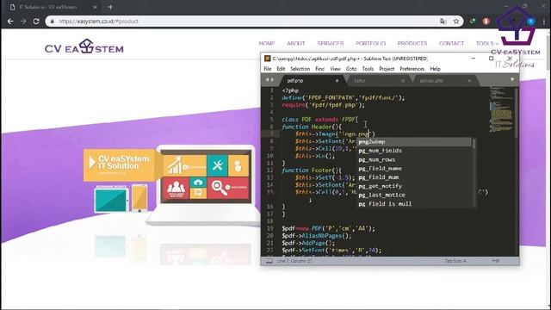Select pg_get_notify autocomplete suggestion
Viewport: 551px width, 310px height.
coord(414,186)
